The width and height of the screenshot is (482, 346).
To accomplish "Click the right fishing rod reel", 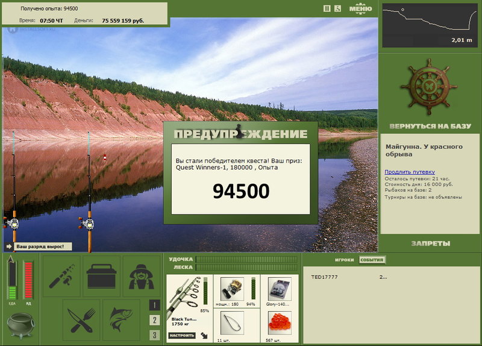I will (87, 224).
